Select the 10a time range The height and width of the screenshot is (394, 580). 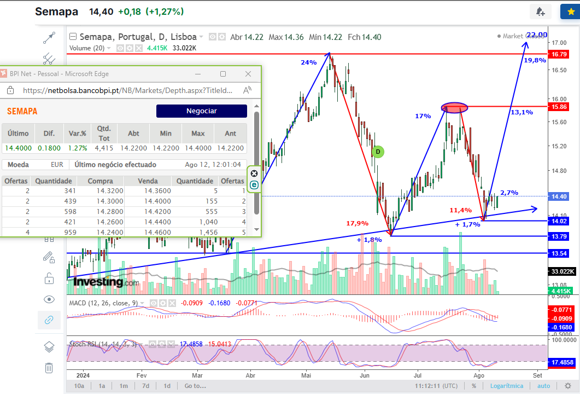(79, 386)
